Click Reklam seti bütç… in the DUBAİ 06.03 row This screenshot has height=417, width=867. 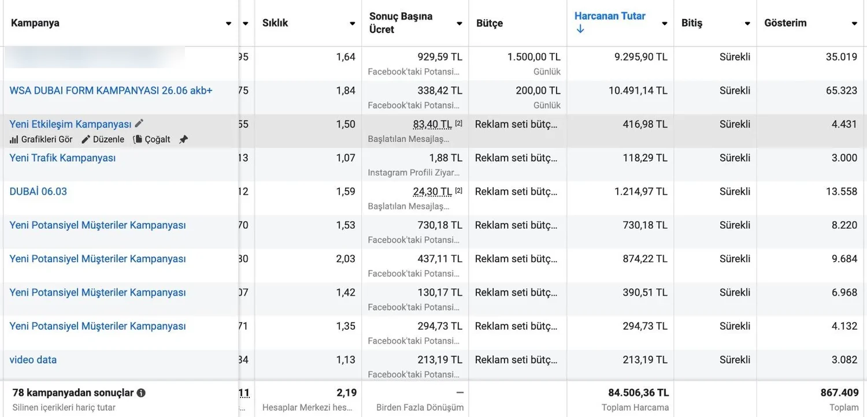(x=516, y=191)
